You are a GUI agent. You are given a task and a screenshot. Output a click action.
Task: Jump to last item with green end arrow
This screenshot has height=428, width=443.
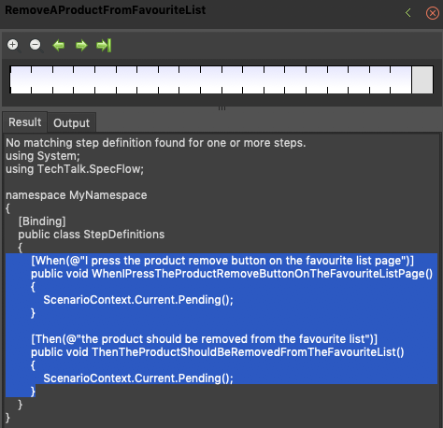pyautogui.click(x=104, y=46)
